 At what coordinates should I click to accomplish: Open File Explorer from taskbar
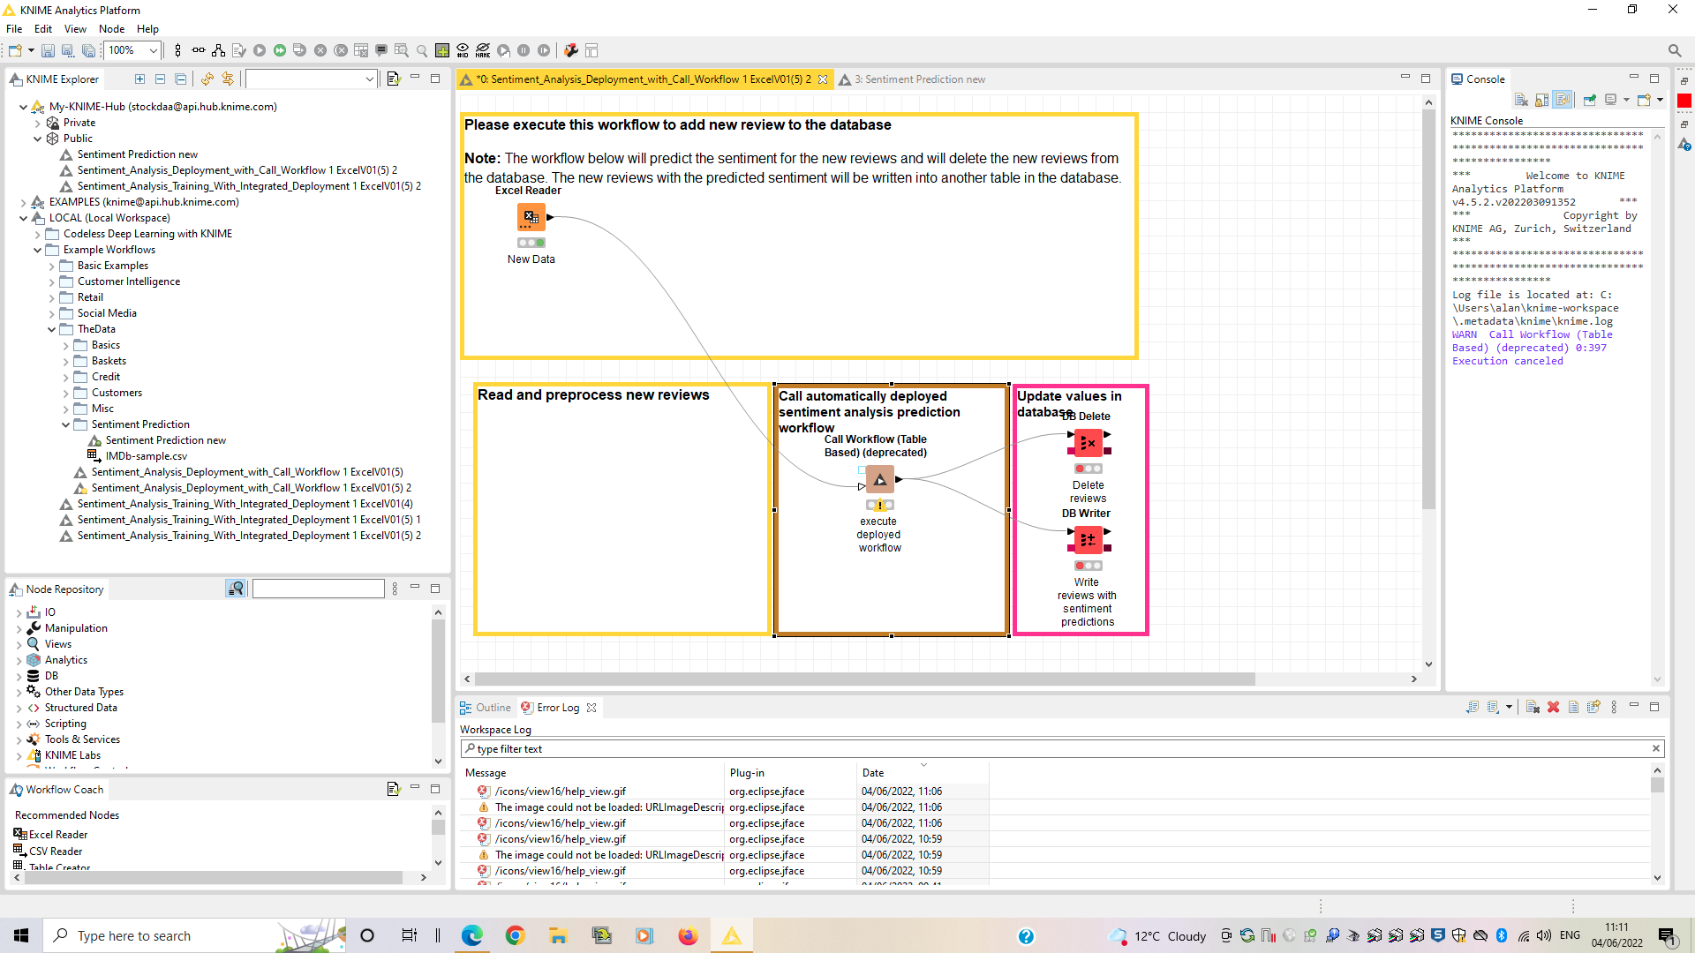click(558, 935)
